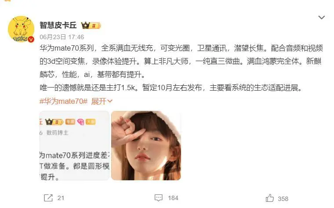Click the pink gem badge in thumbnail
The width and height of the screenshot is (334, 208).
click(x=80, y=122)
